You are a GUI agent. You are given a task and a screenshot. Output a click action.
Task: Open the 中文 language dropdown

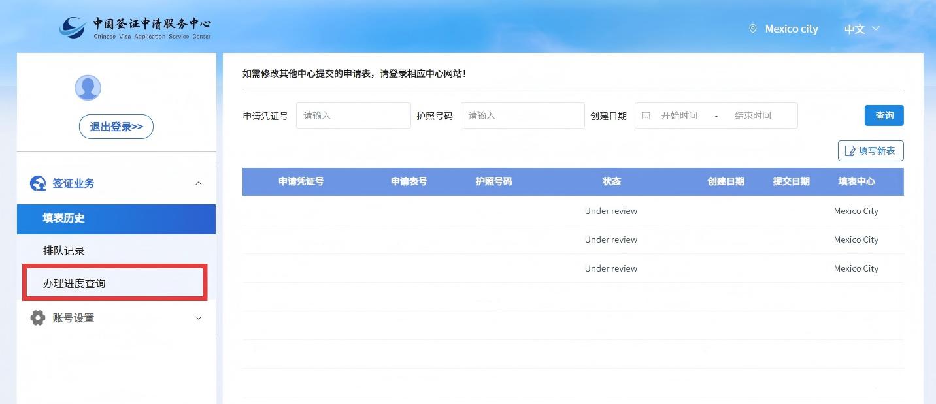(861, 29)
